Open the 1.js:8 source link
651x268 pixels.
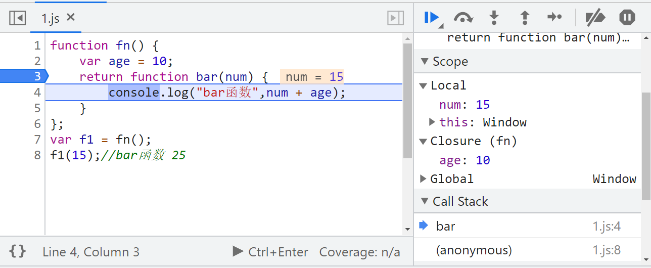click(607, 250)
